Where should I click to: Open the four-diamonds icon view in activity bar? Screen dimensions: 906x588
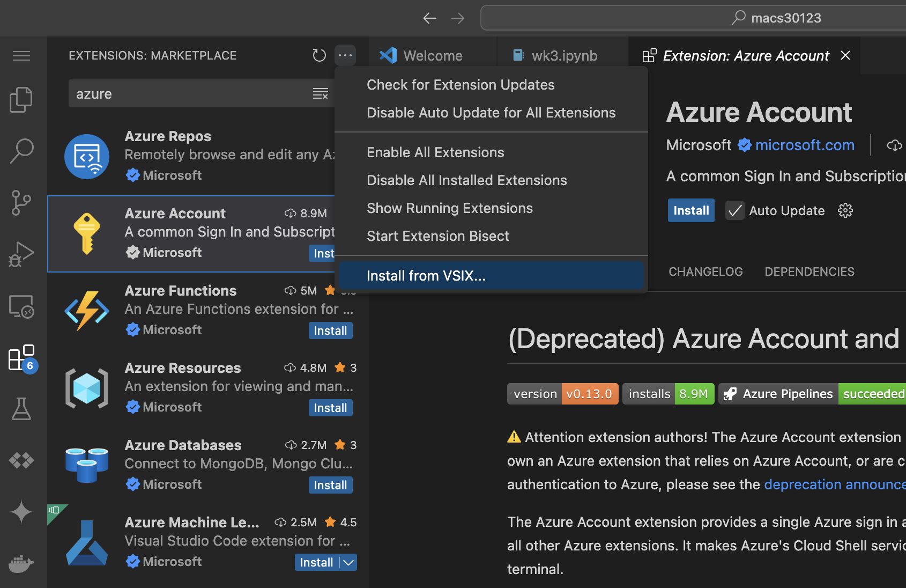[x=21, y=460]
